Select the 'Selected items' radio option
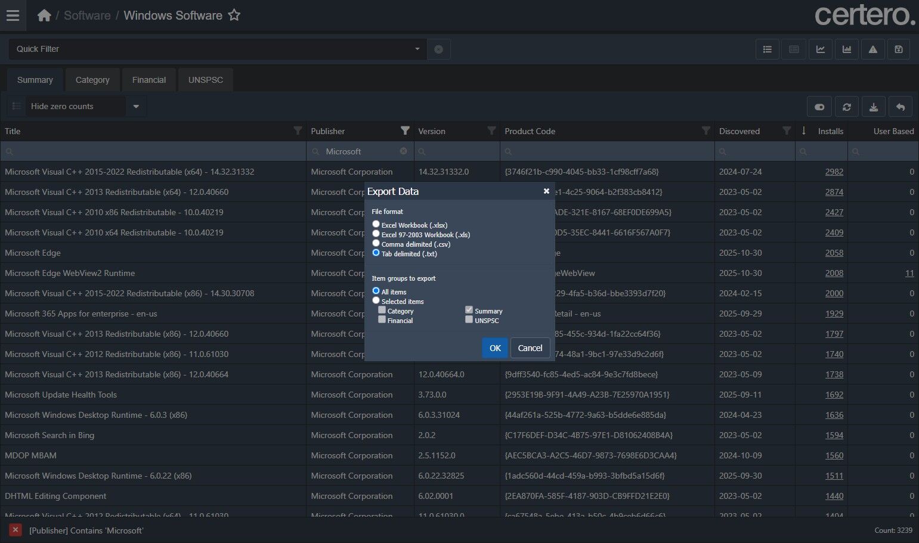This screenshot has width=919, height=543. (x=376, y=300)
